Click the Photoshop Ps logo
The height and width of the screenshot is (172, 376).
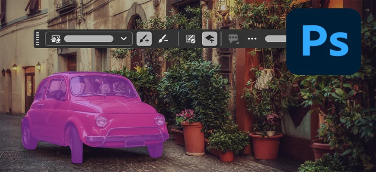pos(324,42)
